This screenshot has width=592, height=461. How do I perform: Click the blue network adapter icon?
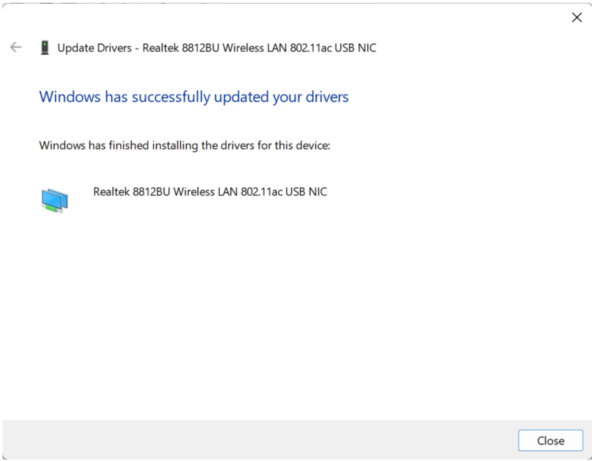(x=54, y=200)
